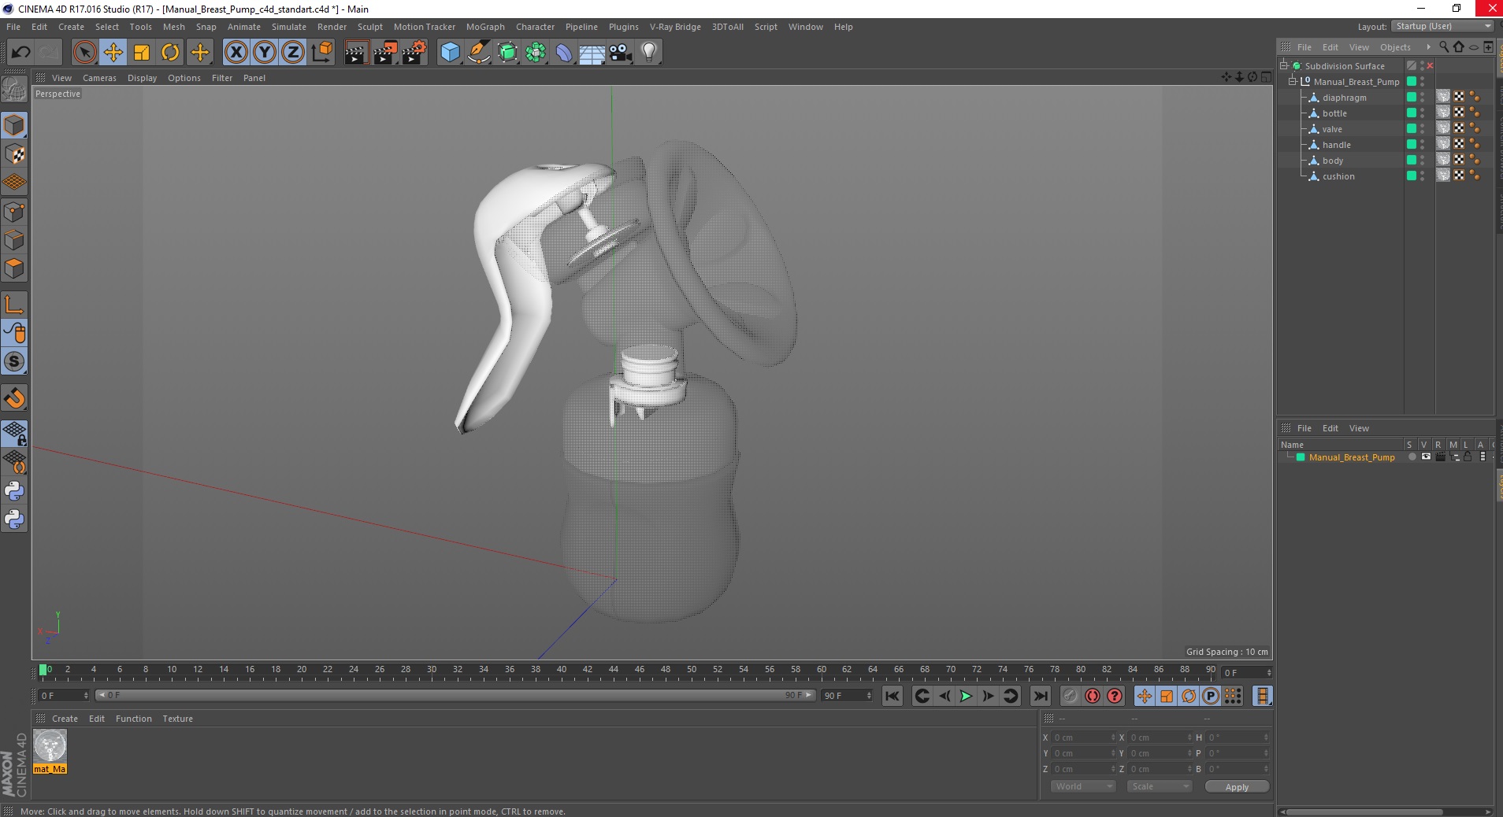
Task: Click the timeline range slider bar
Action: click(455, 695)
